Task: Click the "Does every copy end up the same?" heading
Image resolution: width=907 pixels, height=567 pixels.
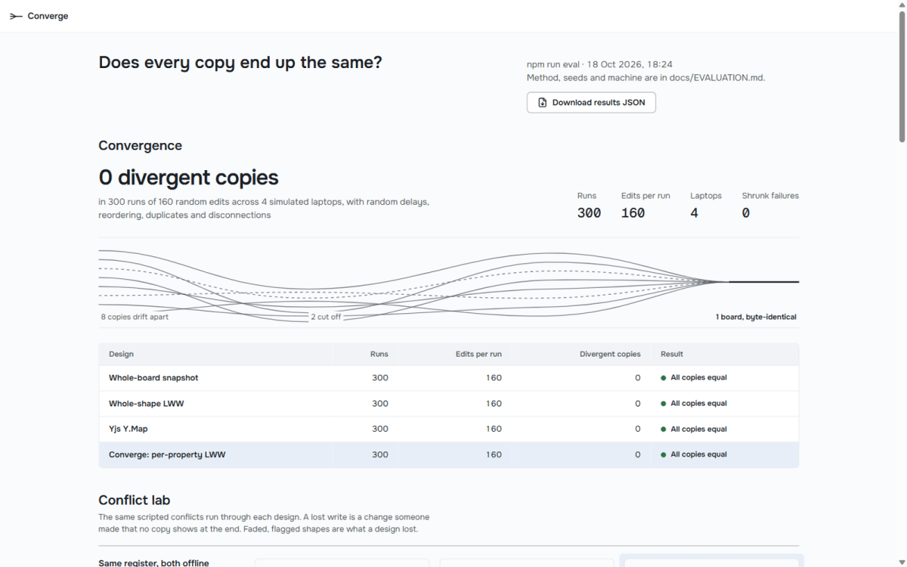Action: (240, 63)
